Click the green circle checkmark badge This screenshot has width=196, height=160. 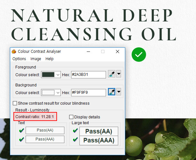click(139, 54)
